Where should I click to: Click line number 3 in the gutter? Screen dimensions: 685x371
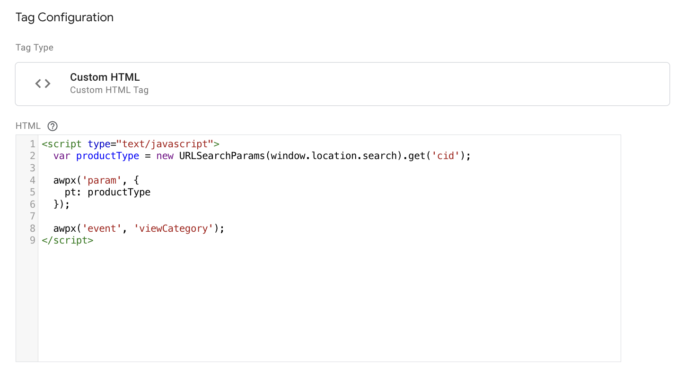click(32, 168)
